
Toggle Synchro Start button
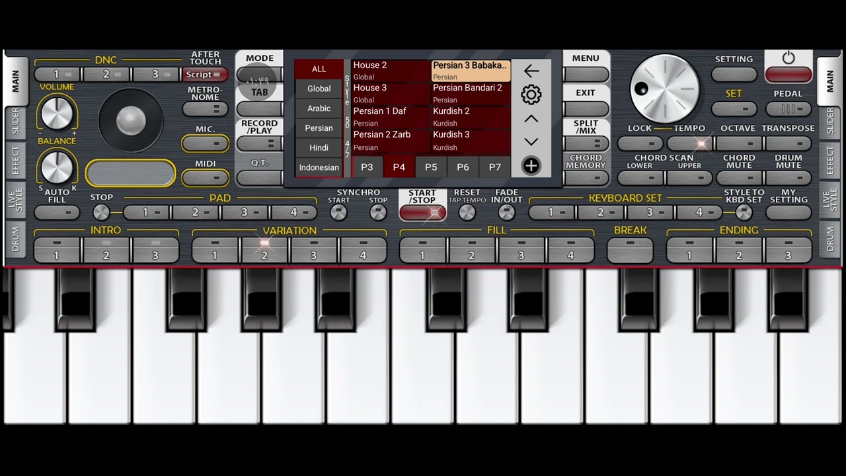click(x=338, y=212)
